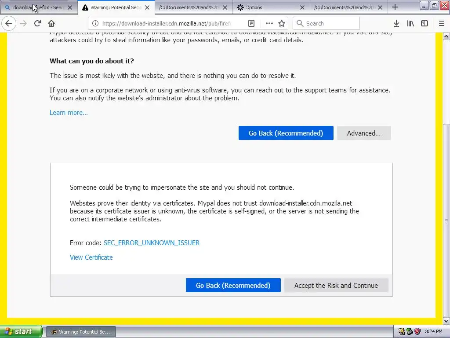450x338 pixels.
Task: Click the back arrow navigation button
Action: point(9,23)
